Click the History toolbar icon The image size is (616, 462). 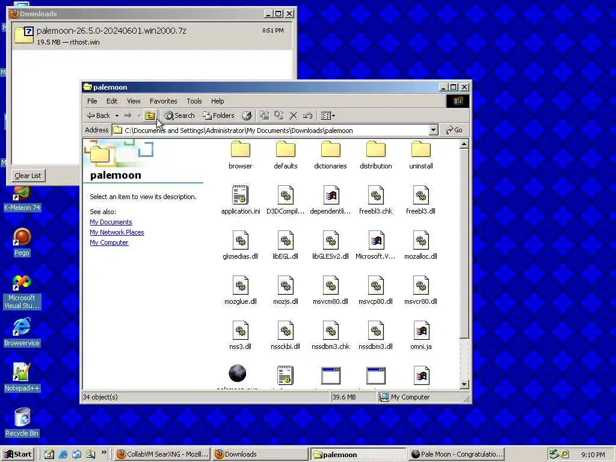tap(247, 115)
